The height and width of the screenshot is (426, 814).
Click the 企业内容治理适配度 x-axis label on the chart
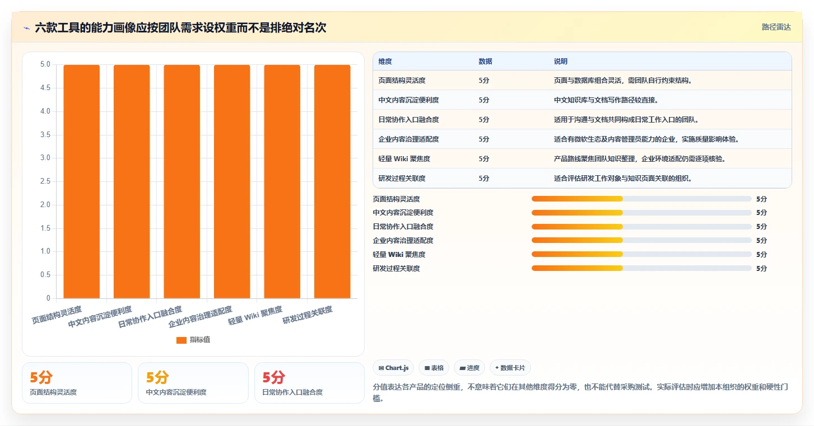coord(201,317)
